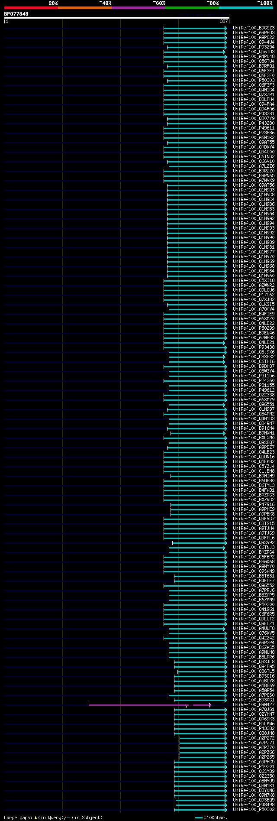Select the UniRef100_Q6F3F1 label

pos(254,71)
